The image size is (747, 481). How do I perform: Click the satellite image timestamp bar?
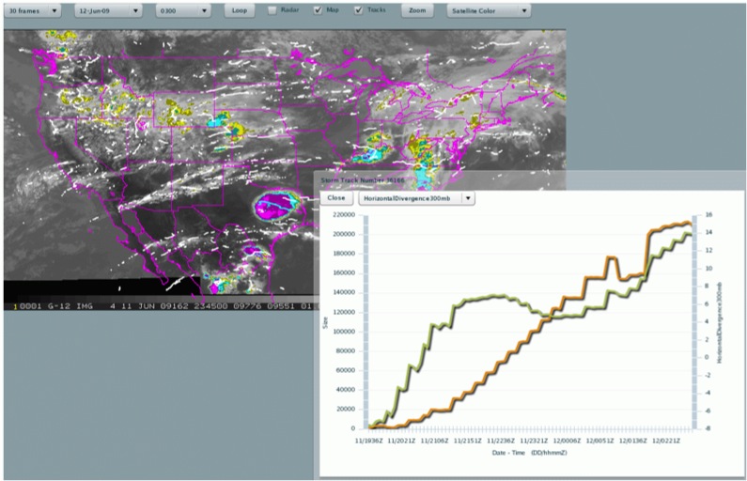point(160,305)
